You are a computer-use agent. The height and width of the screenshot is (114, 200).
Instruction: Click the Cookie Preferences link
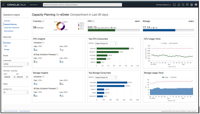(x=24, y=111)
